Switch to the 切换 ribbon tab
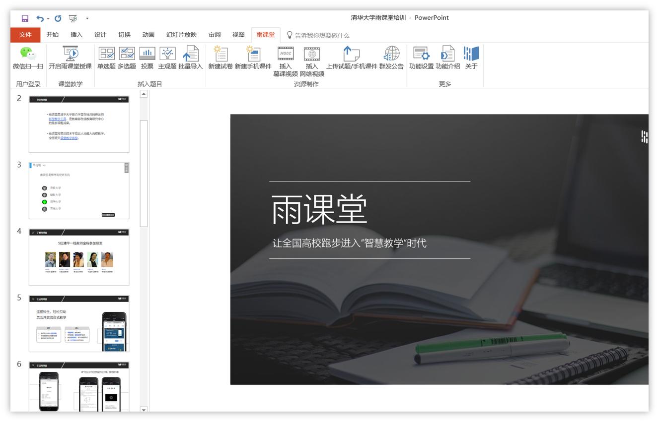This screenshot has height=422, width=659. [124, 35]
